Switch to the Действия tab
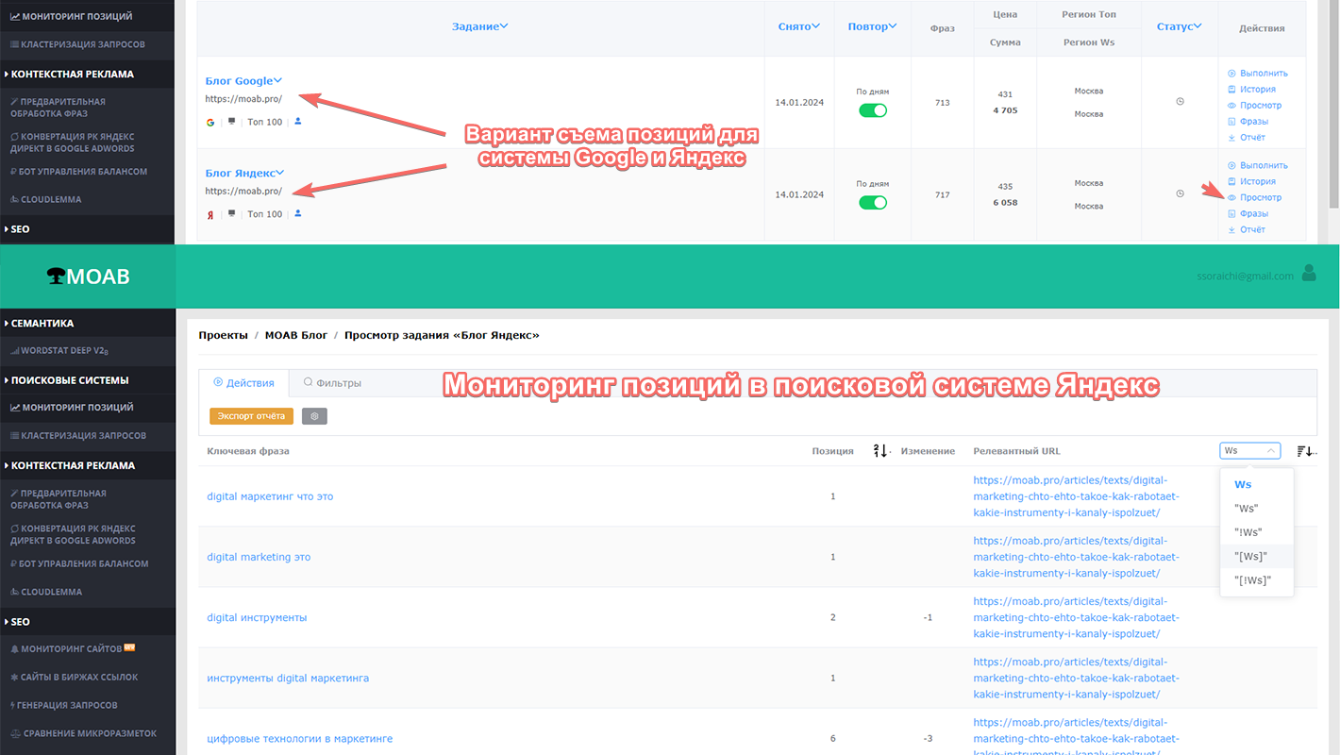Image resolution: width=1340 pixels, height=755 pixels. (243, 383)
